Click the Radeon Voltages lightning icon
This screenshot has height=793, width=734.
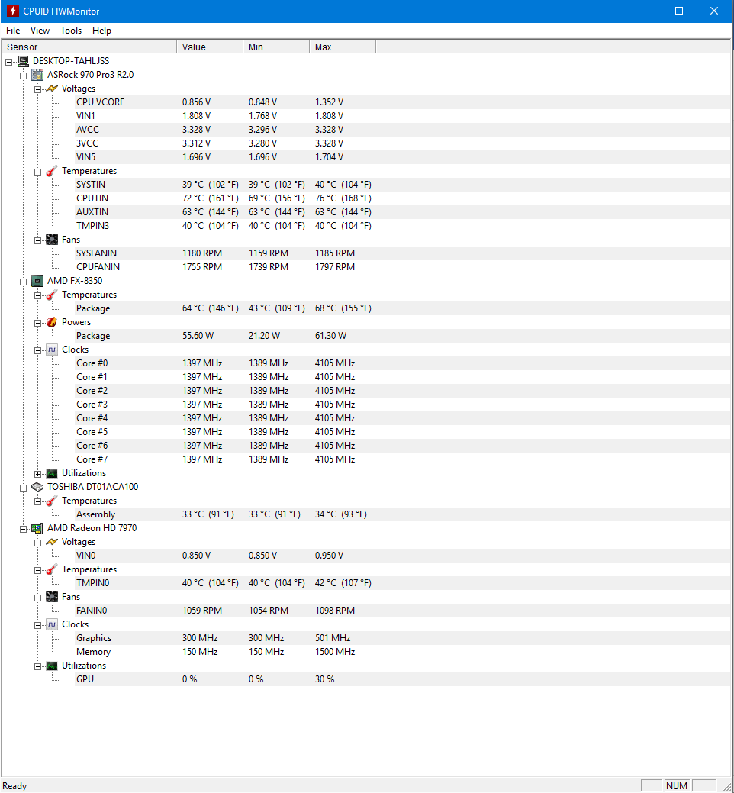click(x=52, y=542)
